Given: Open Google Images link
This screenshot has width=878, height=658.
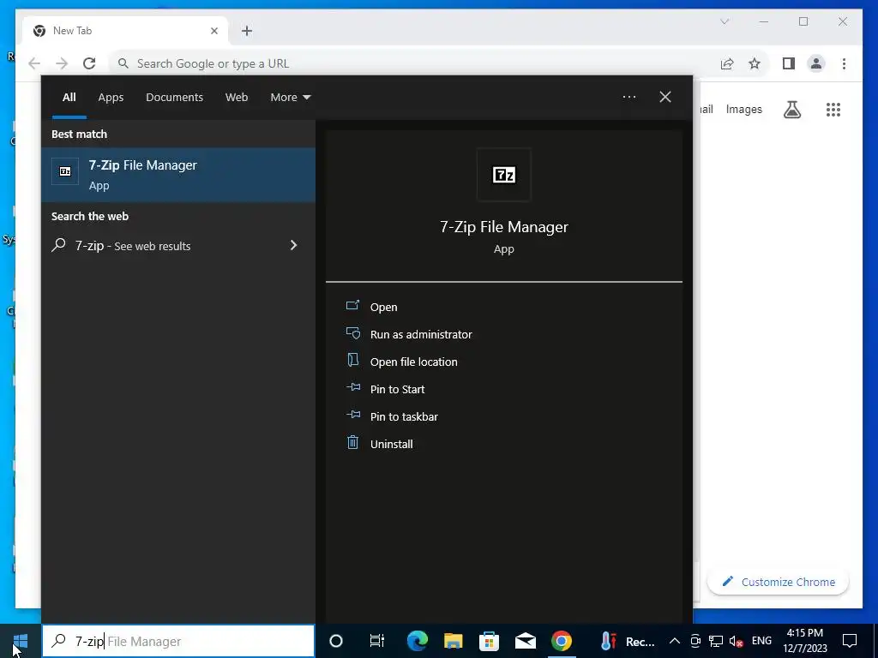Looking at the screenshot, I should click(x=743, y=109).
